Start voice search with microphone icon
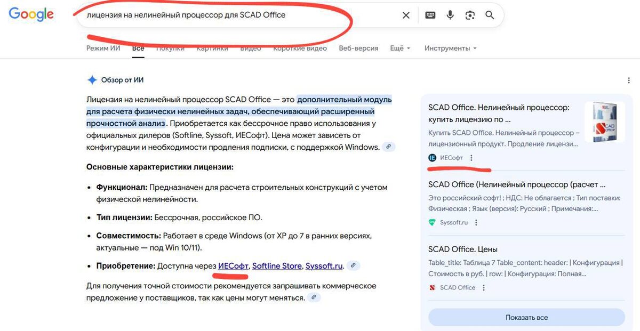The height and width of the screenshot is (331, 640). (x=450, y=15)
